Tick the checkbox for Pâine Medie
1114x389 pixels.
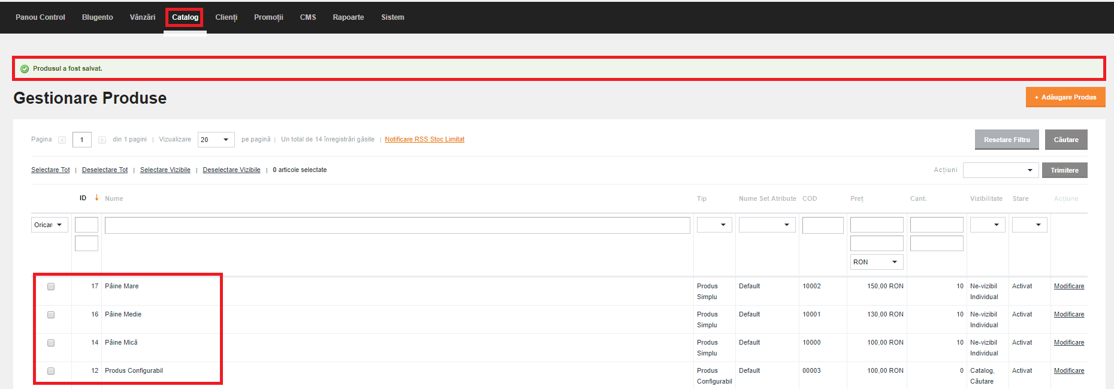coord(51,315)
